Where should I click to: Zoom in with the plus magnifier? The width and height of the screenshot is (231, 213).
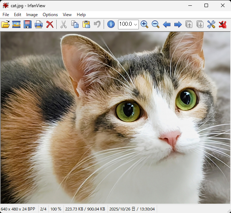[145, 24]
